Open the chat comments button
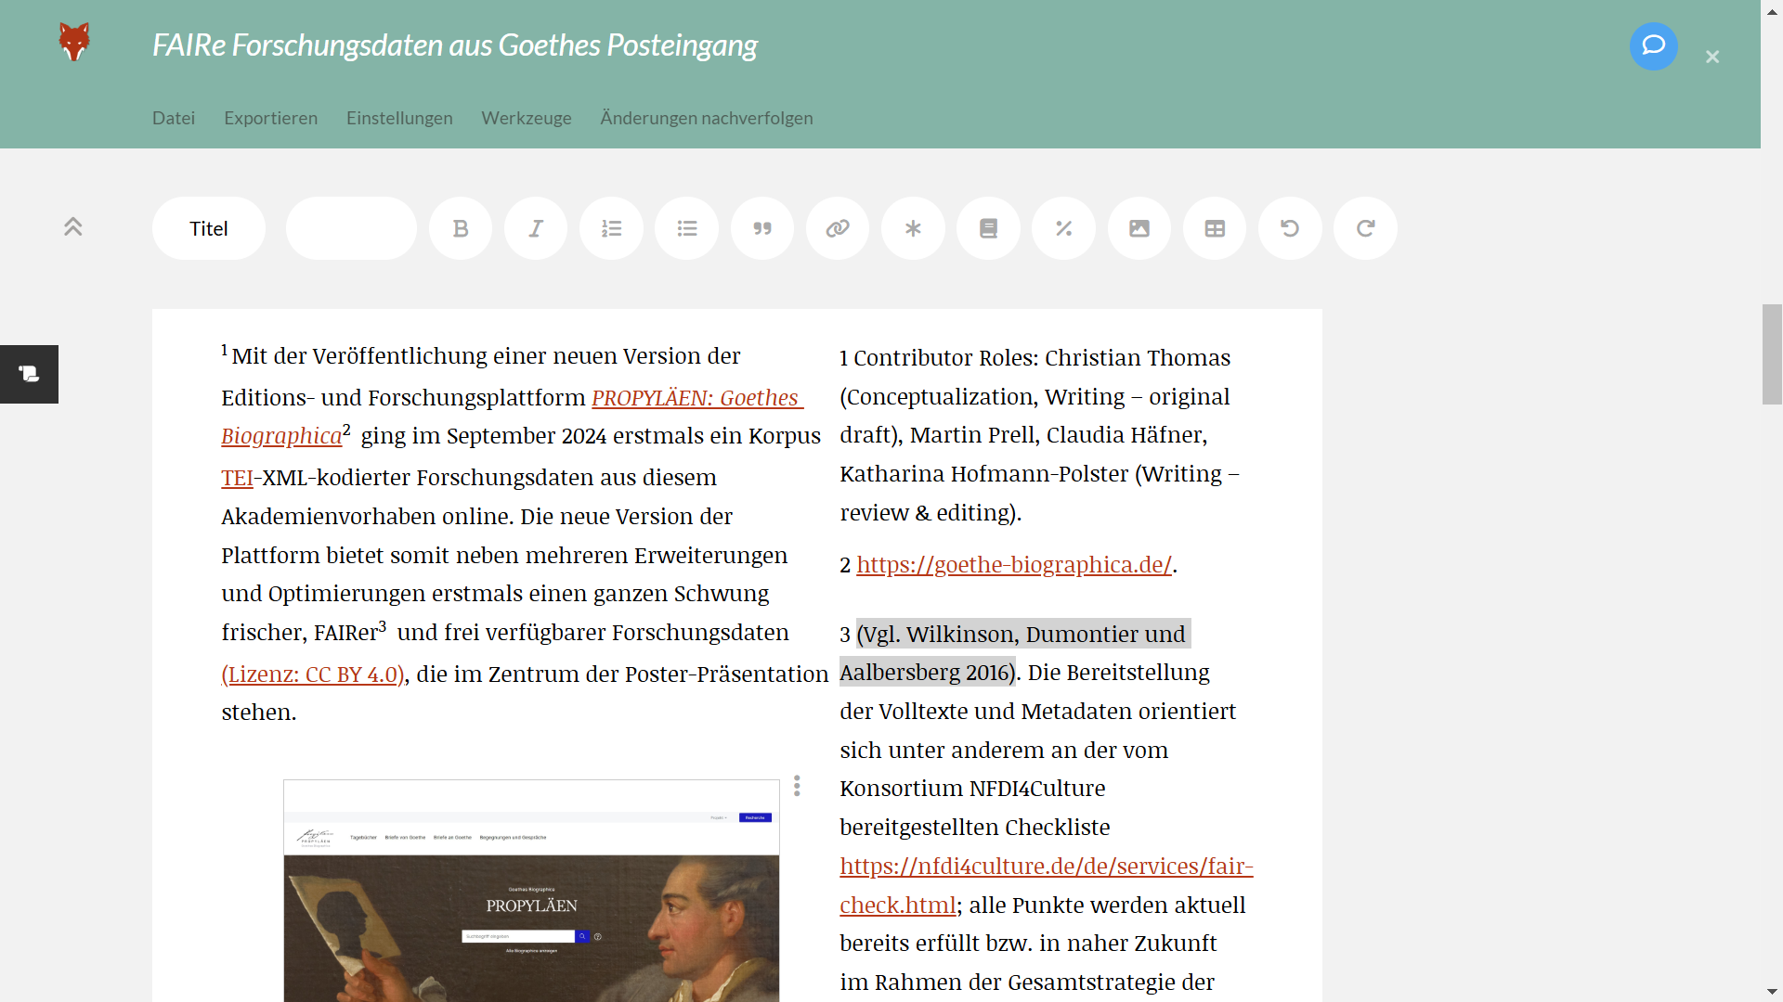Image resolution: width=1783 pixels, height=1002 pixels. (x=1653, y=45)
